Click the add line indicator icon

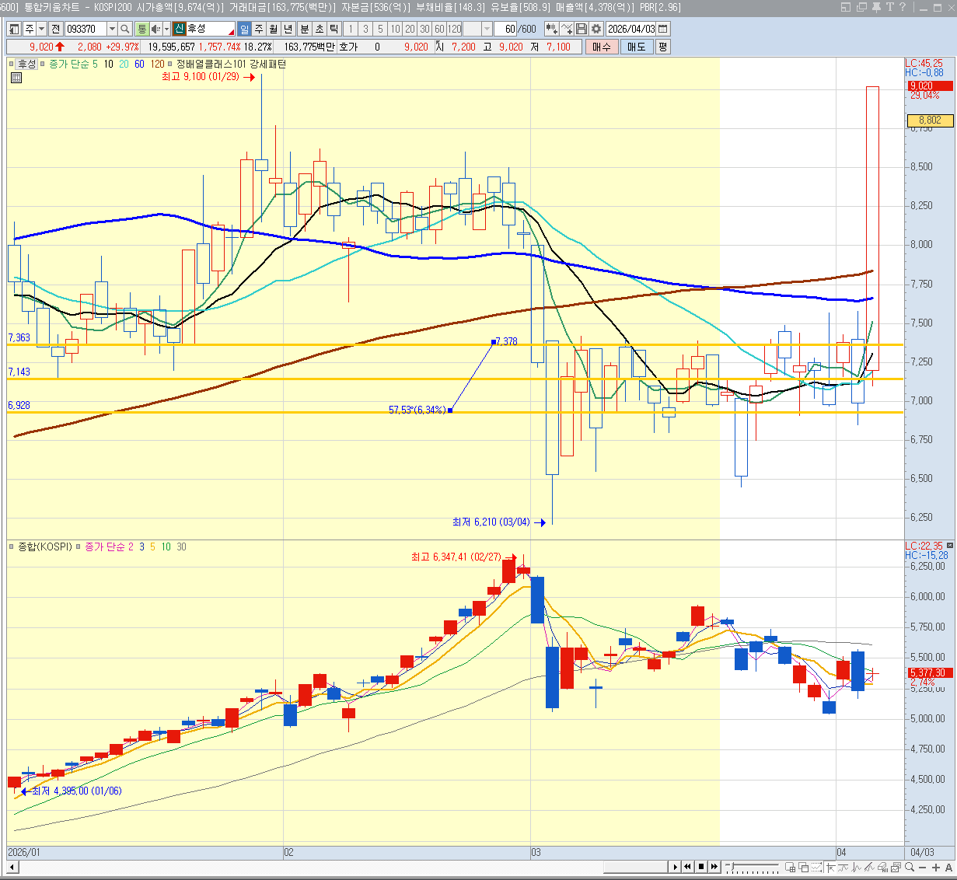pos(567,29)
